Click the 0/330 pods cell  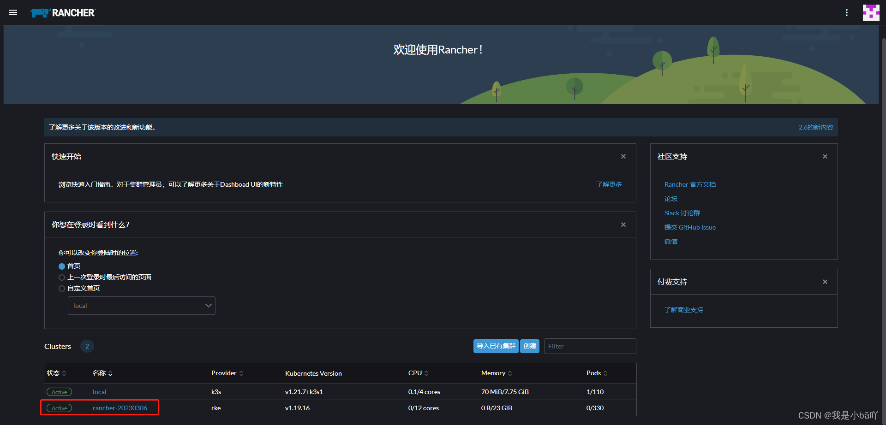point(595,408)
